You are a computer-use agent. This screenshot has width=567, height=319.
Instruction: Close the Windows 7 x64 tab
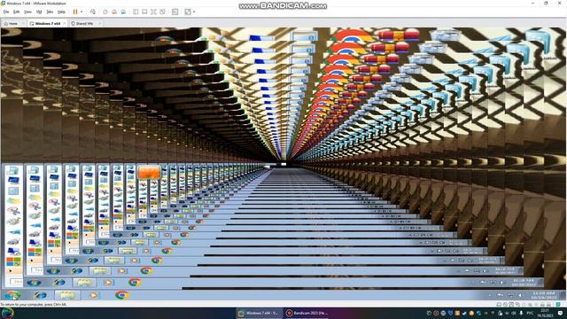tap(65, 24)
